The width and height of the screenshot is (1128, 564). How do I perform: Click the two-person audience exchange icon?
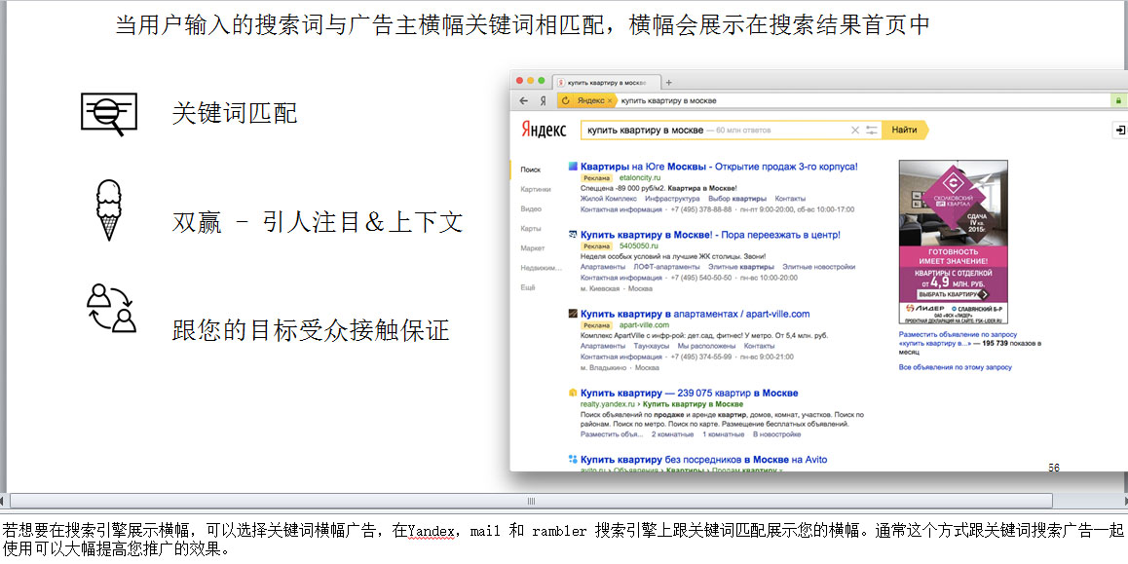pyautogui.click(x=111, y=309)
